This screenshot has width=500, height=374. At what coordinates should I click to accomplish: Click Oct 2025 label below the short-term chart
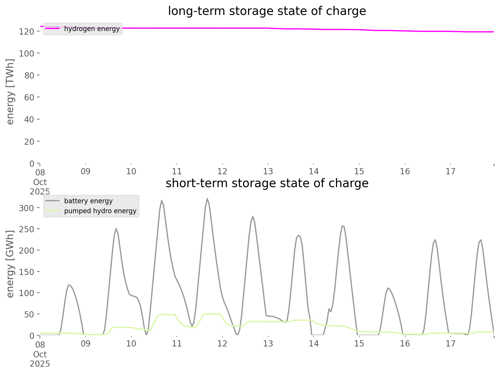click(40, 359)
